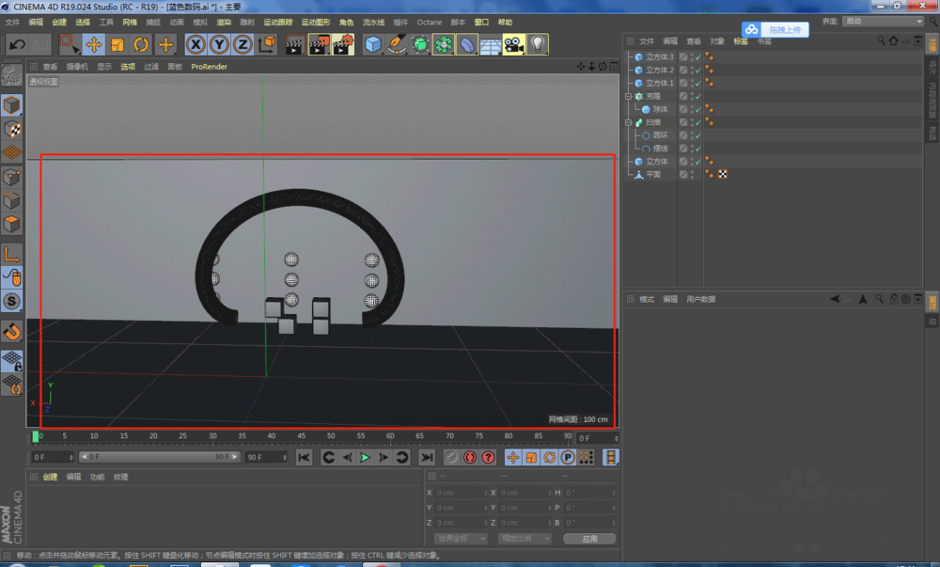Click the Record active objects button

pos(450,457)
